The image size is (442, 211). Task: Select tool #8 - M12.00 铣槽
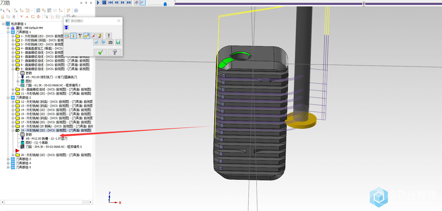(x=47, y=139)
